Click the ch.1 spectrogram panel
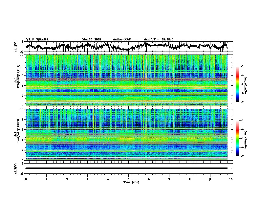The height and width of the screenshot is (201, 260). pos(127,80)
